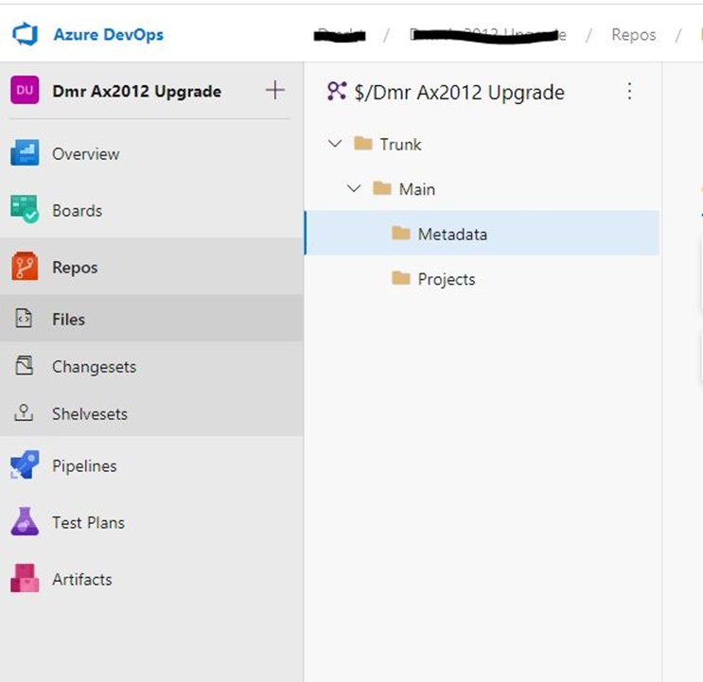Go to Boards
The image size is (703, 682).
coord(78,211)
